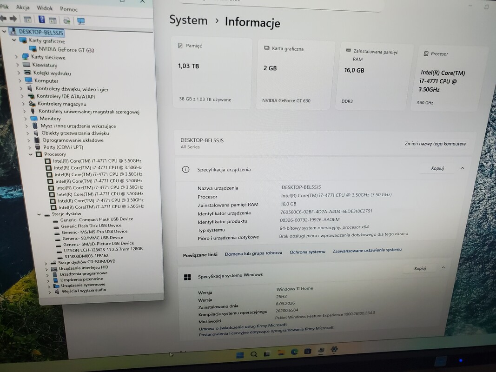Viewport: 496px width, 372px height.
Task: Select Obiekty przetwarzania dźwięku item
Action: [75, 133]
